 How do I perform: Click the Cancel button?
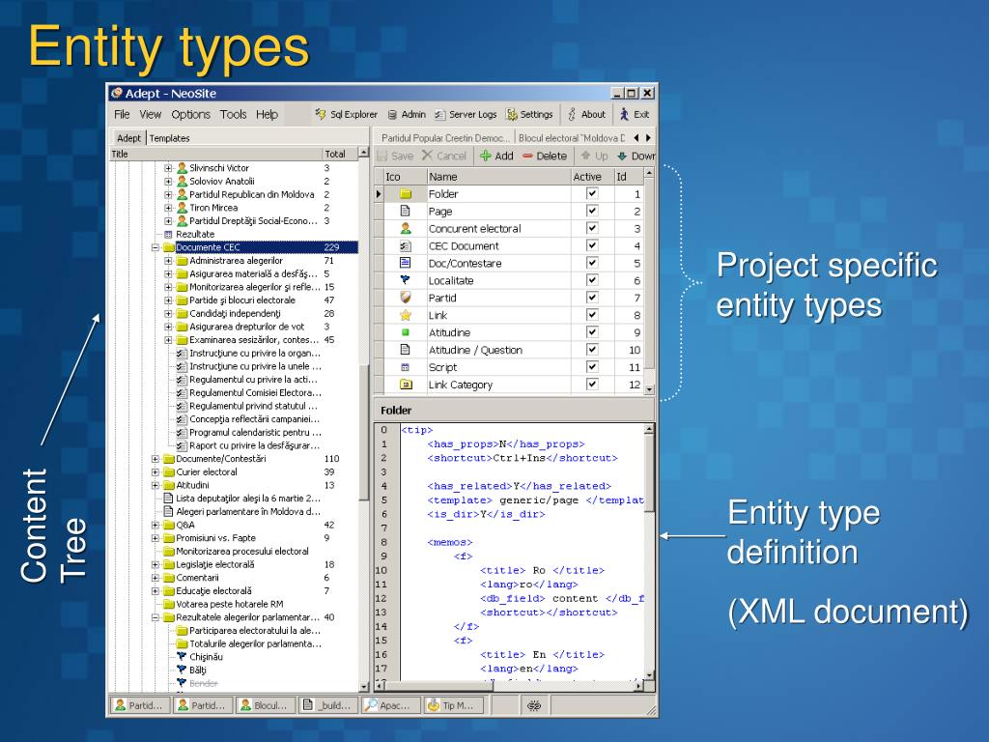444,156
